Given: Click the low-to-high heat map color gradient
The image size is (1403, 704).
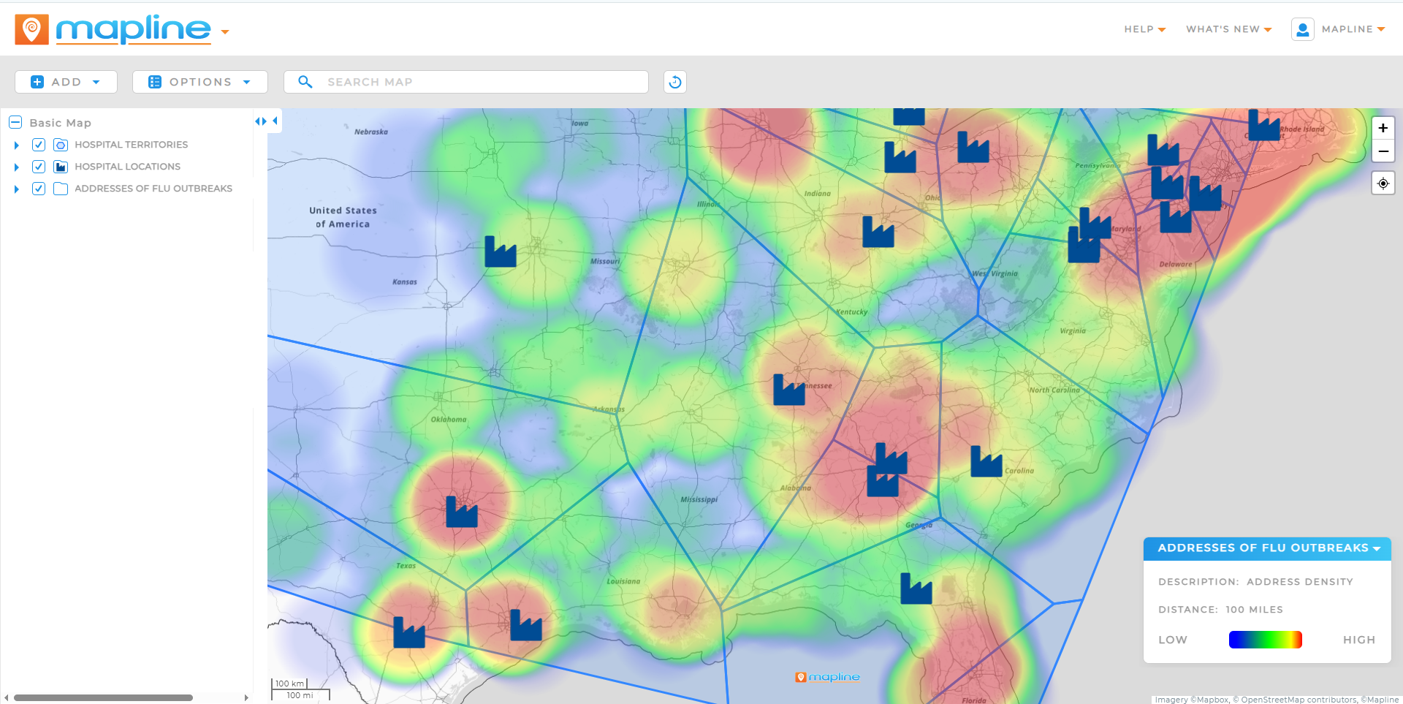Looking at the screenshot, I should tap(1265, 640).
